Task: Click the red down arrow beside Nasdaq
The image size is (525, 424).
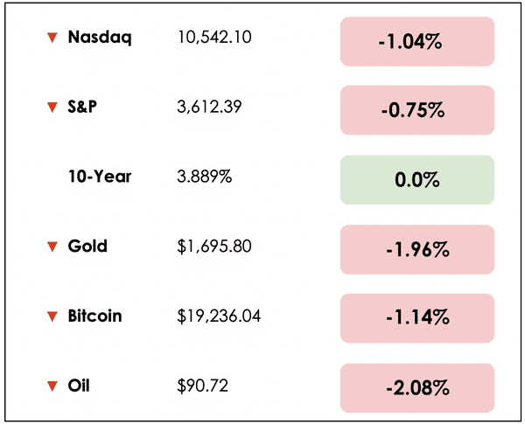Action: click(52, 37)
